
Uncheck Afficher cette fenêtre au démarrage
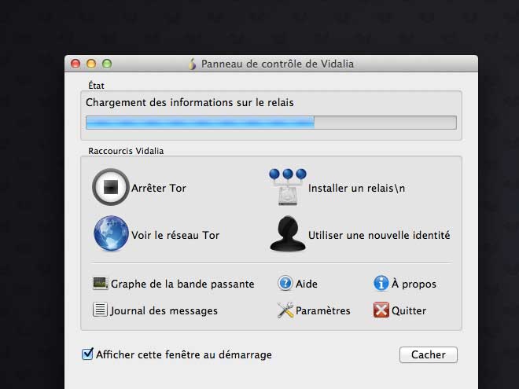click(87, 354)
